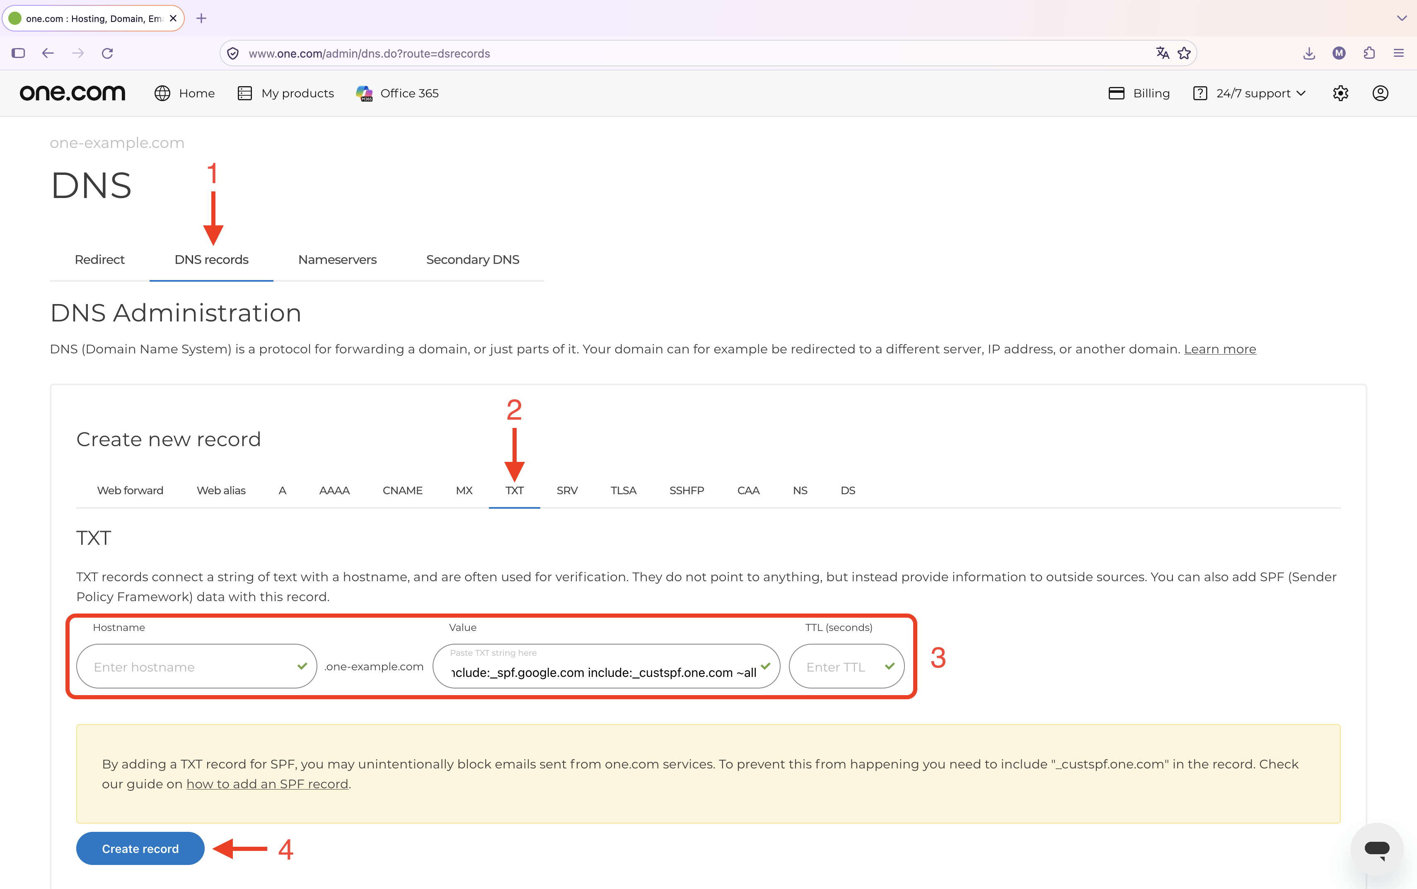Click the Create record button
This screenshot has height=889, width=1417.
pyautogui.click(x=140, y=848)
